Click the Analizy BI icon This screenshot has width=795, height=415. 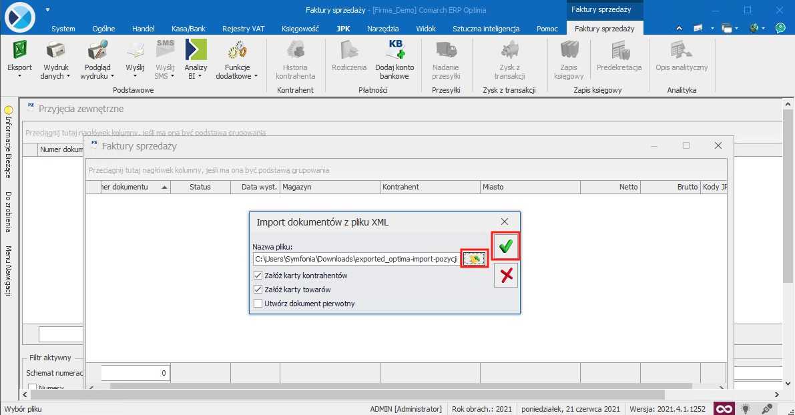[196, 51]
